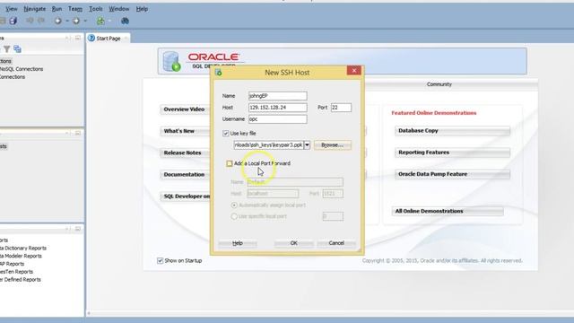Click the Host field showing 129.152.128.24

(x=277, y=108)
